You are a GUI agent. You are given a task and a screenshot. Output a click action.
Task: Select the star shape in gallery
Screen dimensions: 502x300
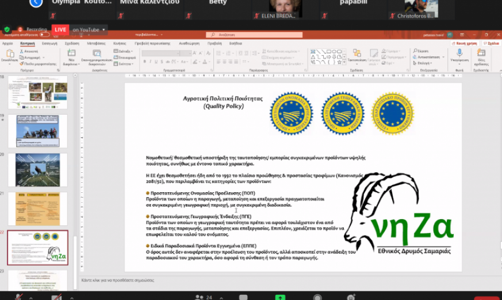[x=339, y=63]
